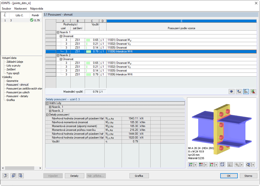Open dropdown next to -Y view icon
This screenshot has width=260, height=195.
click(x=206, y=165)
